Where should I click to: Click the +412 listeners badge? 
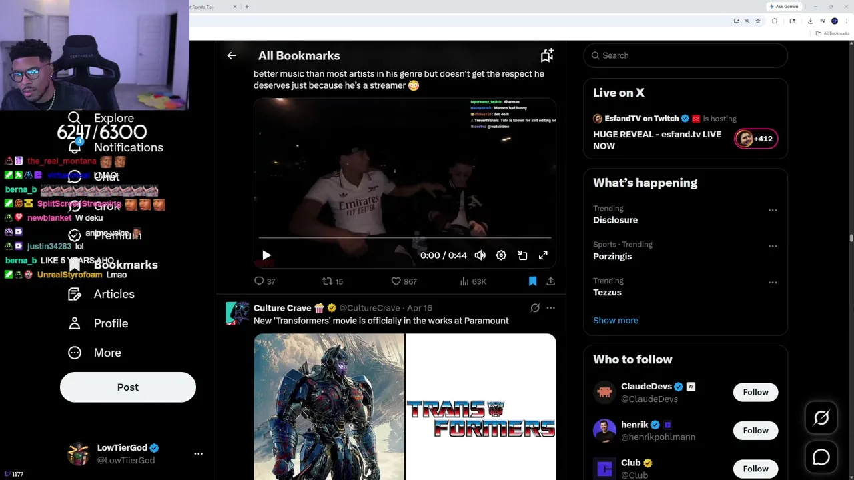(756, 139)
